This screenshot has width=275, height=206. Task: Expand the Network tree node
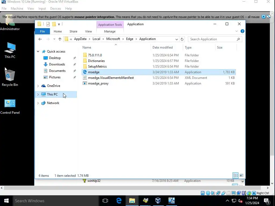click(x=38, y=103)
